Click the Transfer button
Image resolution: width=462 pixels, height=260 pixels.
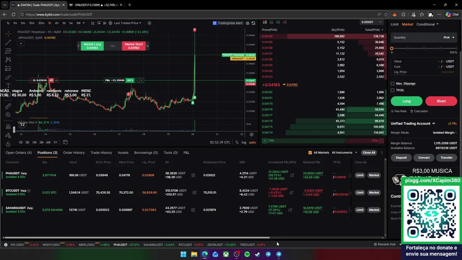pos(446,158)
